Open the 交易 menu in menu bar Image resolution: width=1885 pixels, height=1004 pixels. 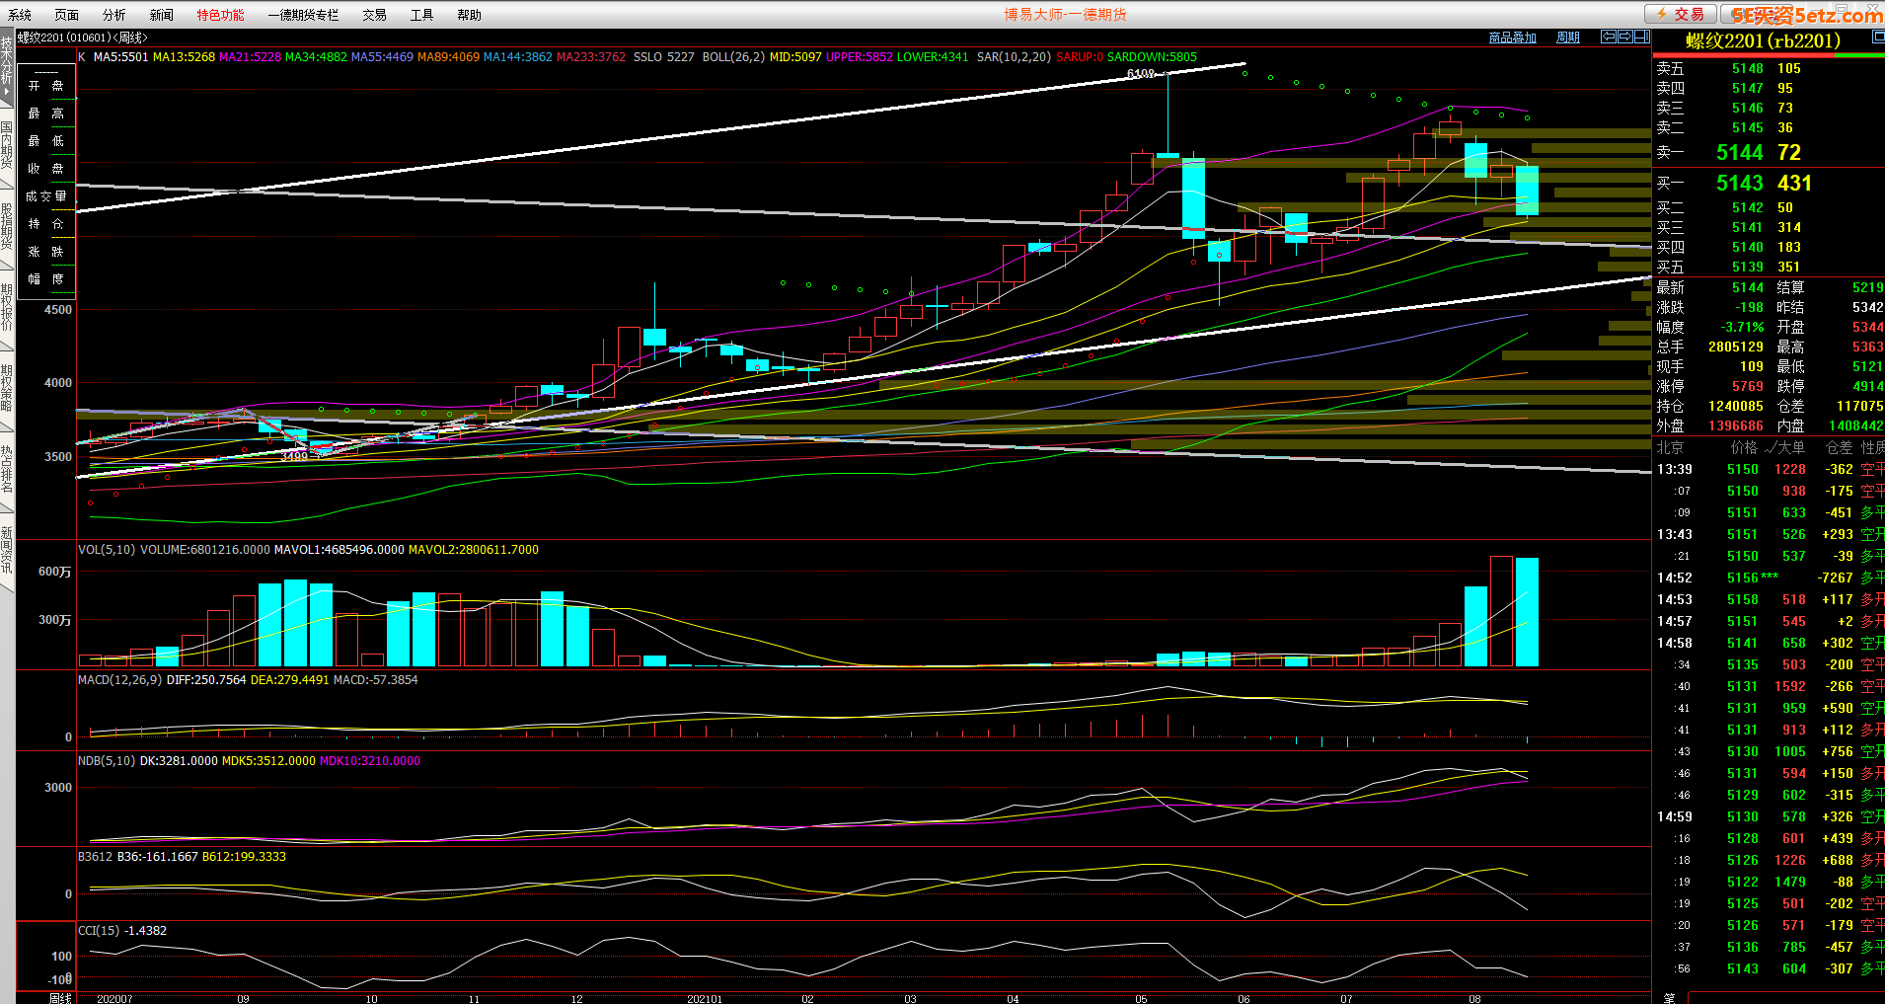click(x=374, y=15)
